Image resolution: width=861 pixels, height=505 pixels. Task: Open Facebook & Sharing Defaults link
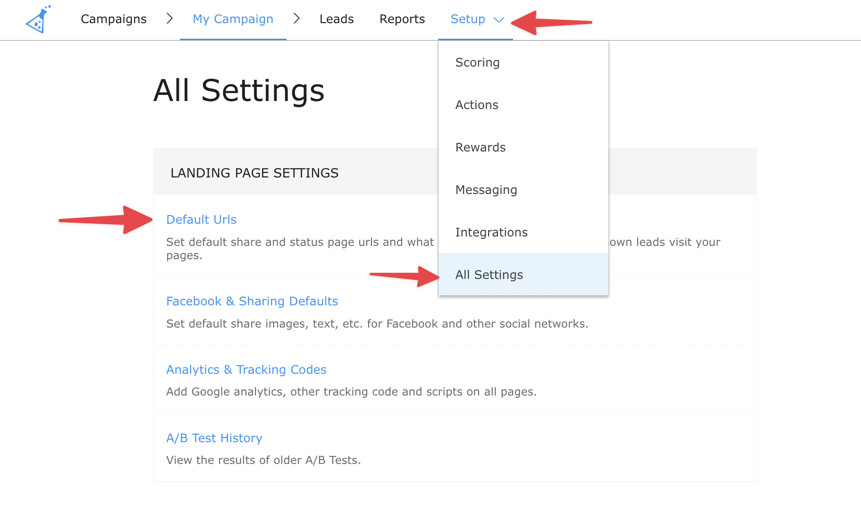point(252,301)
